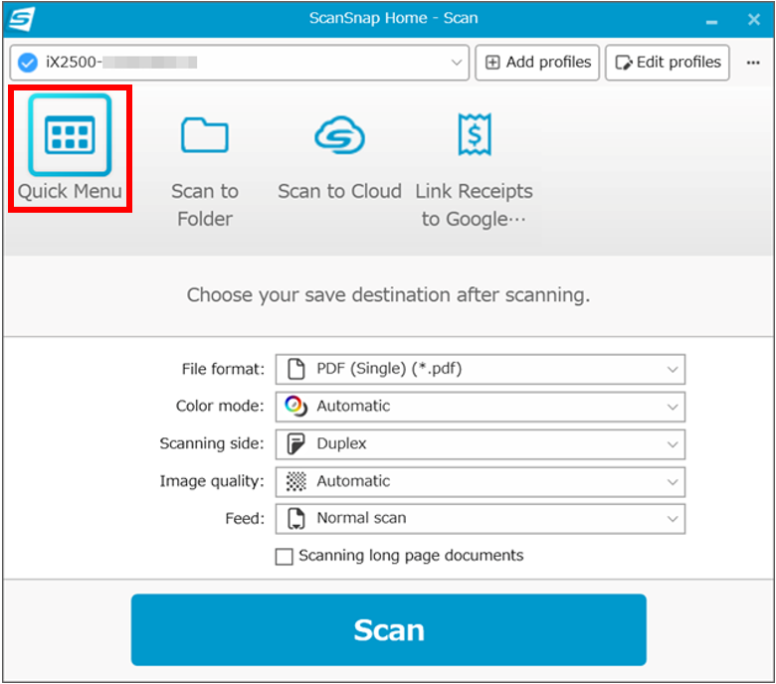The height and width of the screenshot is (684, 776).
Task: Select the Quick Menu profile icon
Action: pos(70,135)
